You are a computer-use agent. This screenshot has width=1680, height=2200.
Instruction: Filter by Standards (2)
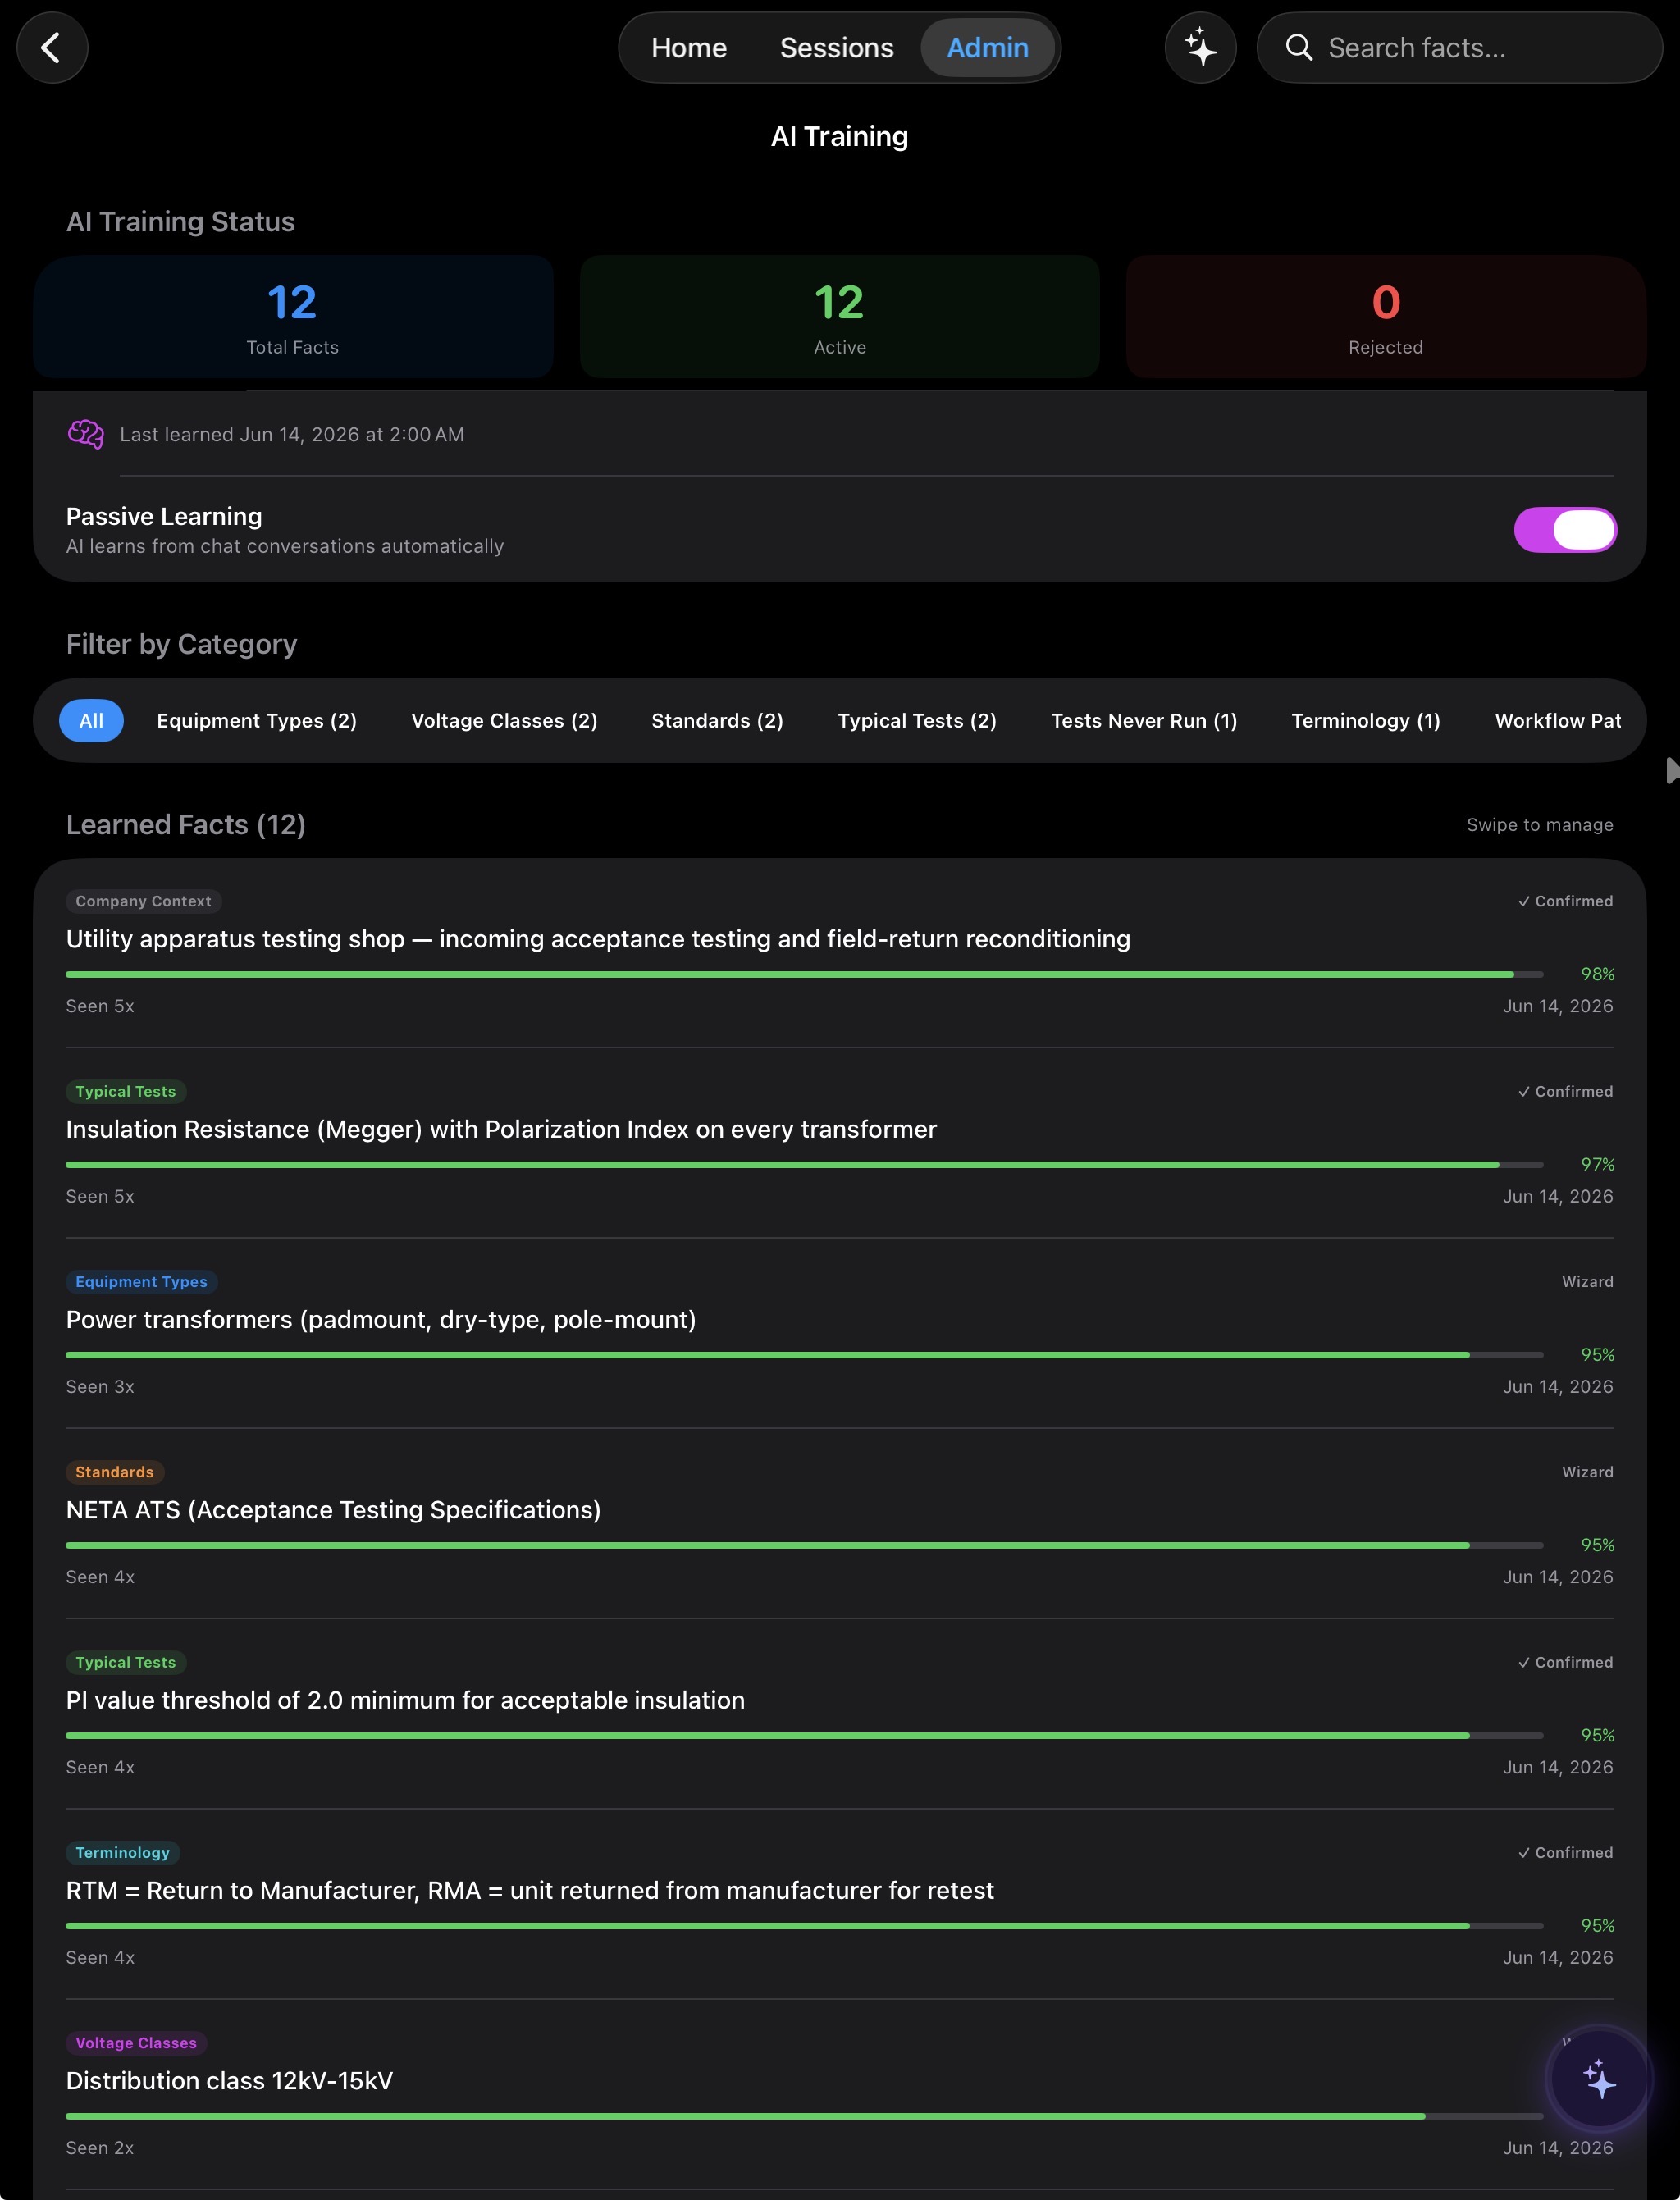tap(717, 720)
